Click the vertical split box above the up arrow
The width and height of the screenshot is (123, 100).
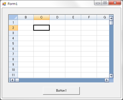pos(111,15)
